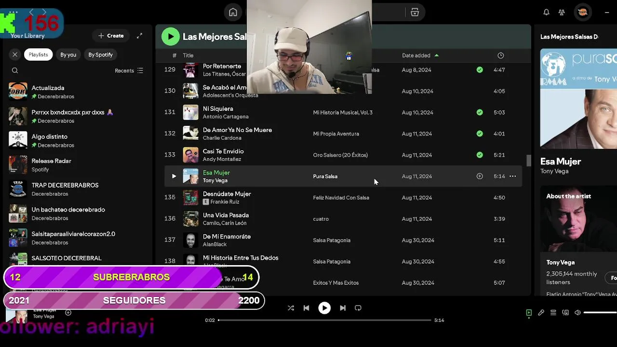
Task: Toggle the Now Playing view
Action: click(x=529, y=313)
